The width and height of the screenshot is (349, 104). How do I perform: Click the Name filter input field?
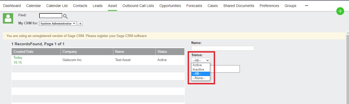(223, 48)
